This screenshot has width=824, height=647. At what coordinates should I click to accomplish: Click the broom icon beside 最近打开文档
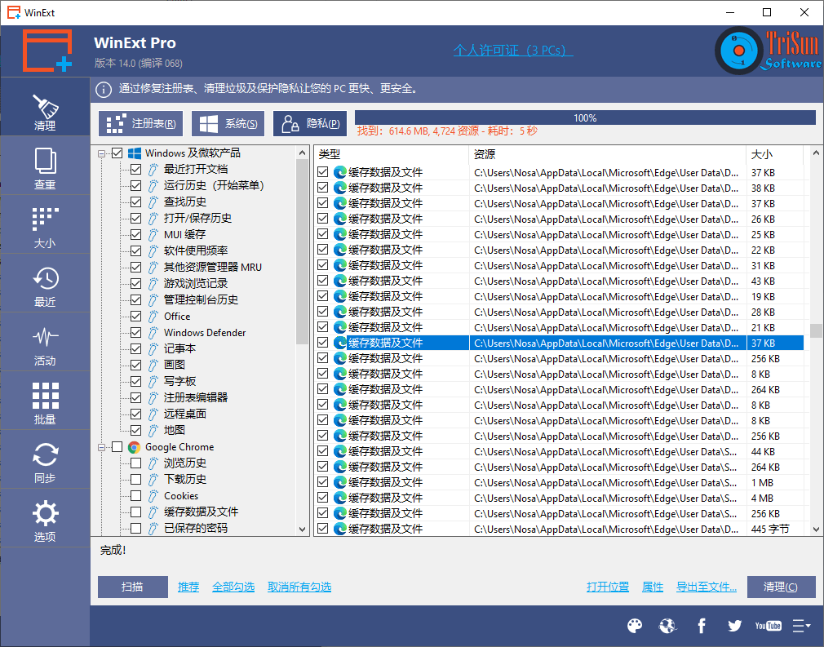coord(153,169)
